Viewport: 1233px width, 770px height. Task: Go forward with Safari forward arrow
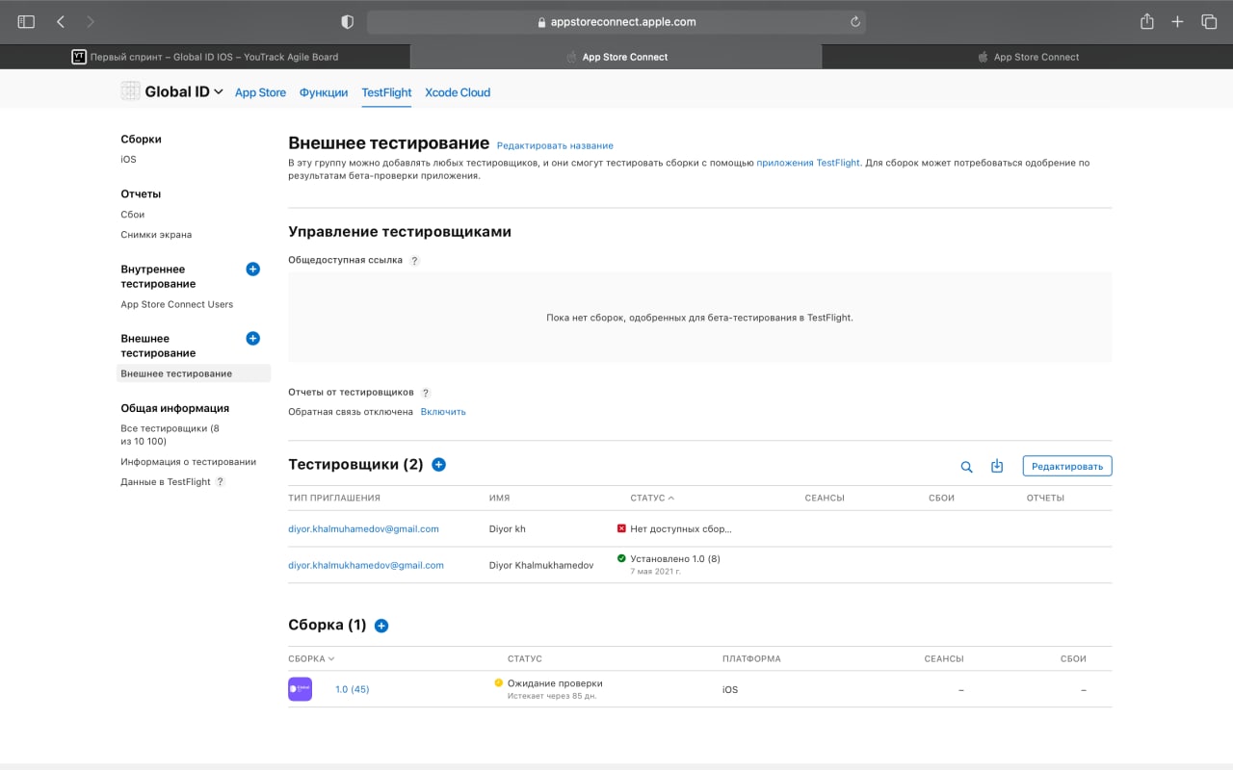click(91, 21)
